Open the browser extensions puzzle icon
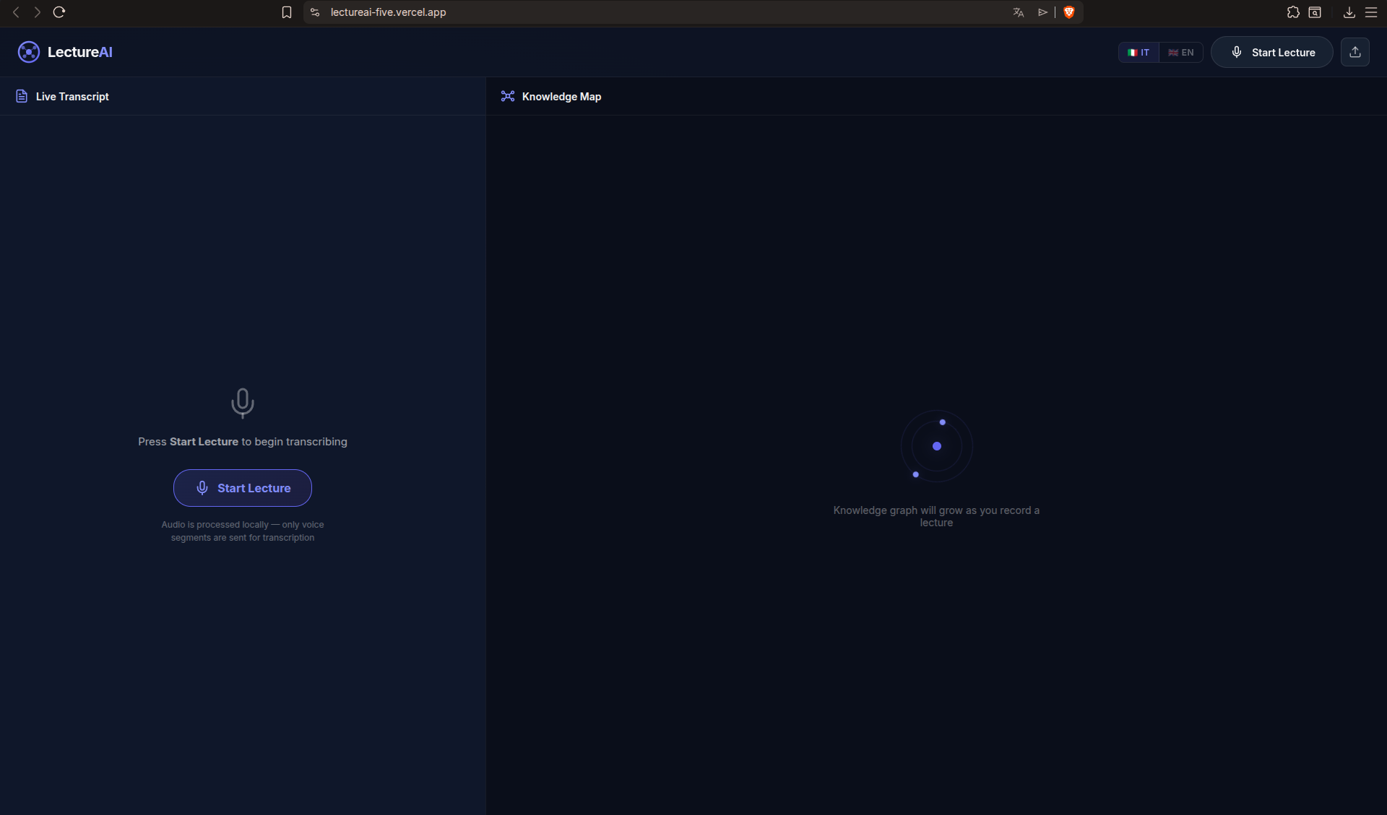The height and width of the screenshot is (815, 1387). (x=1293, y=12)
